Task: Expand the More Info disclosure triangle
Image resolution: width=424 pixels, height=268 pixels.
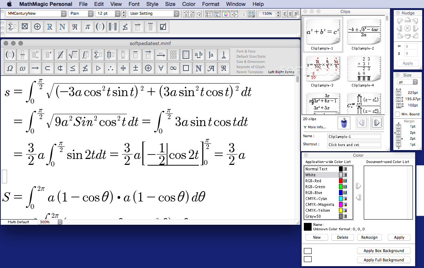Action: point(305,127)
